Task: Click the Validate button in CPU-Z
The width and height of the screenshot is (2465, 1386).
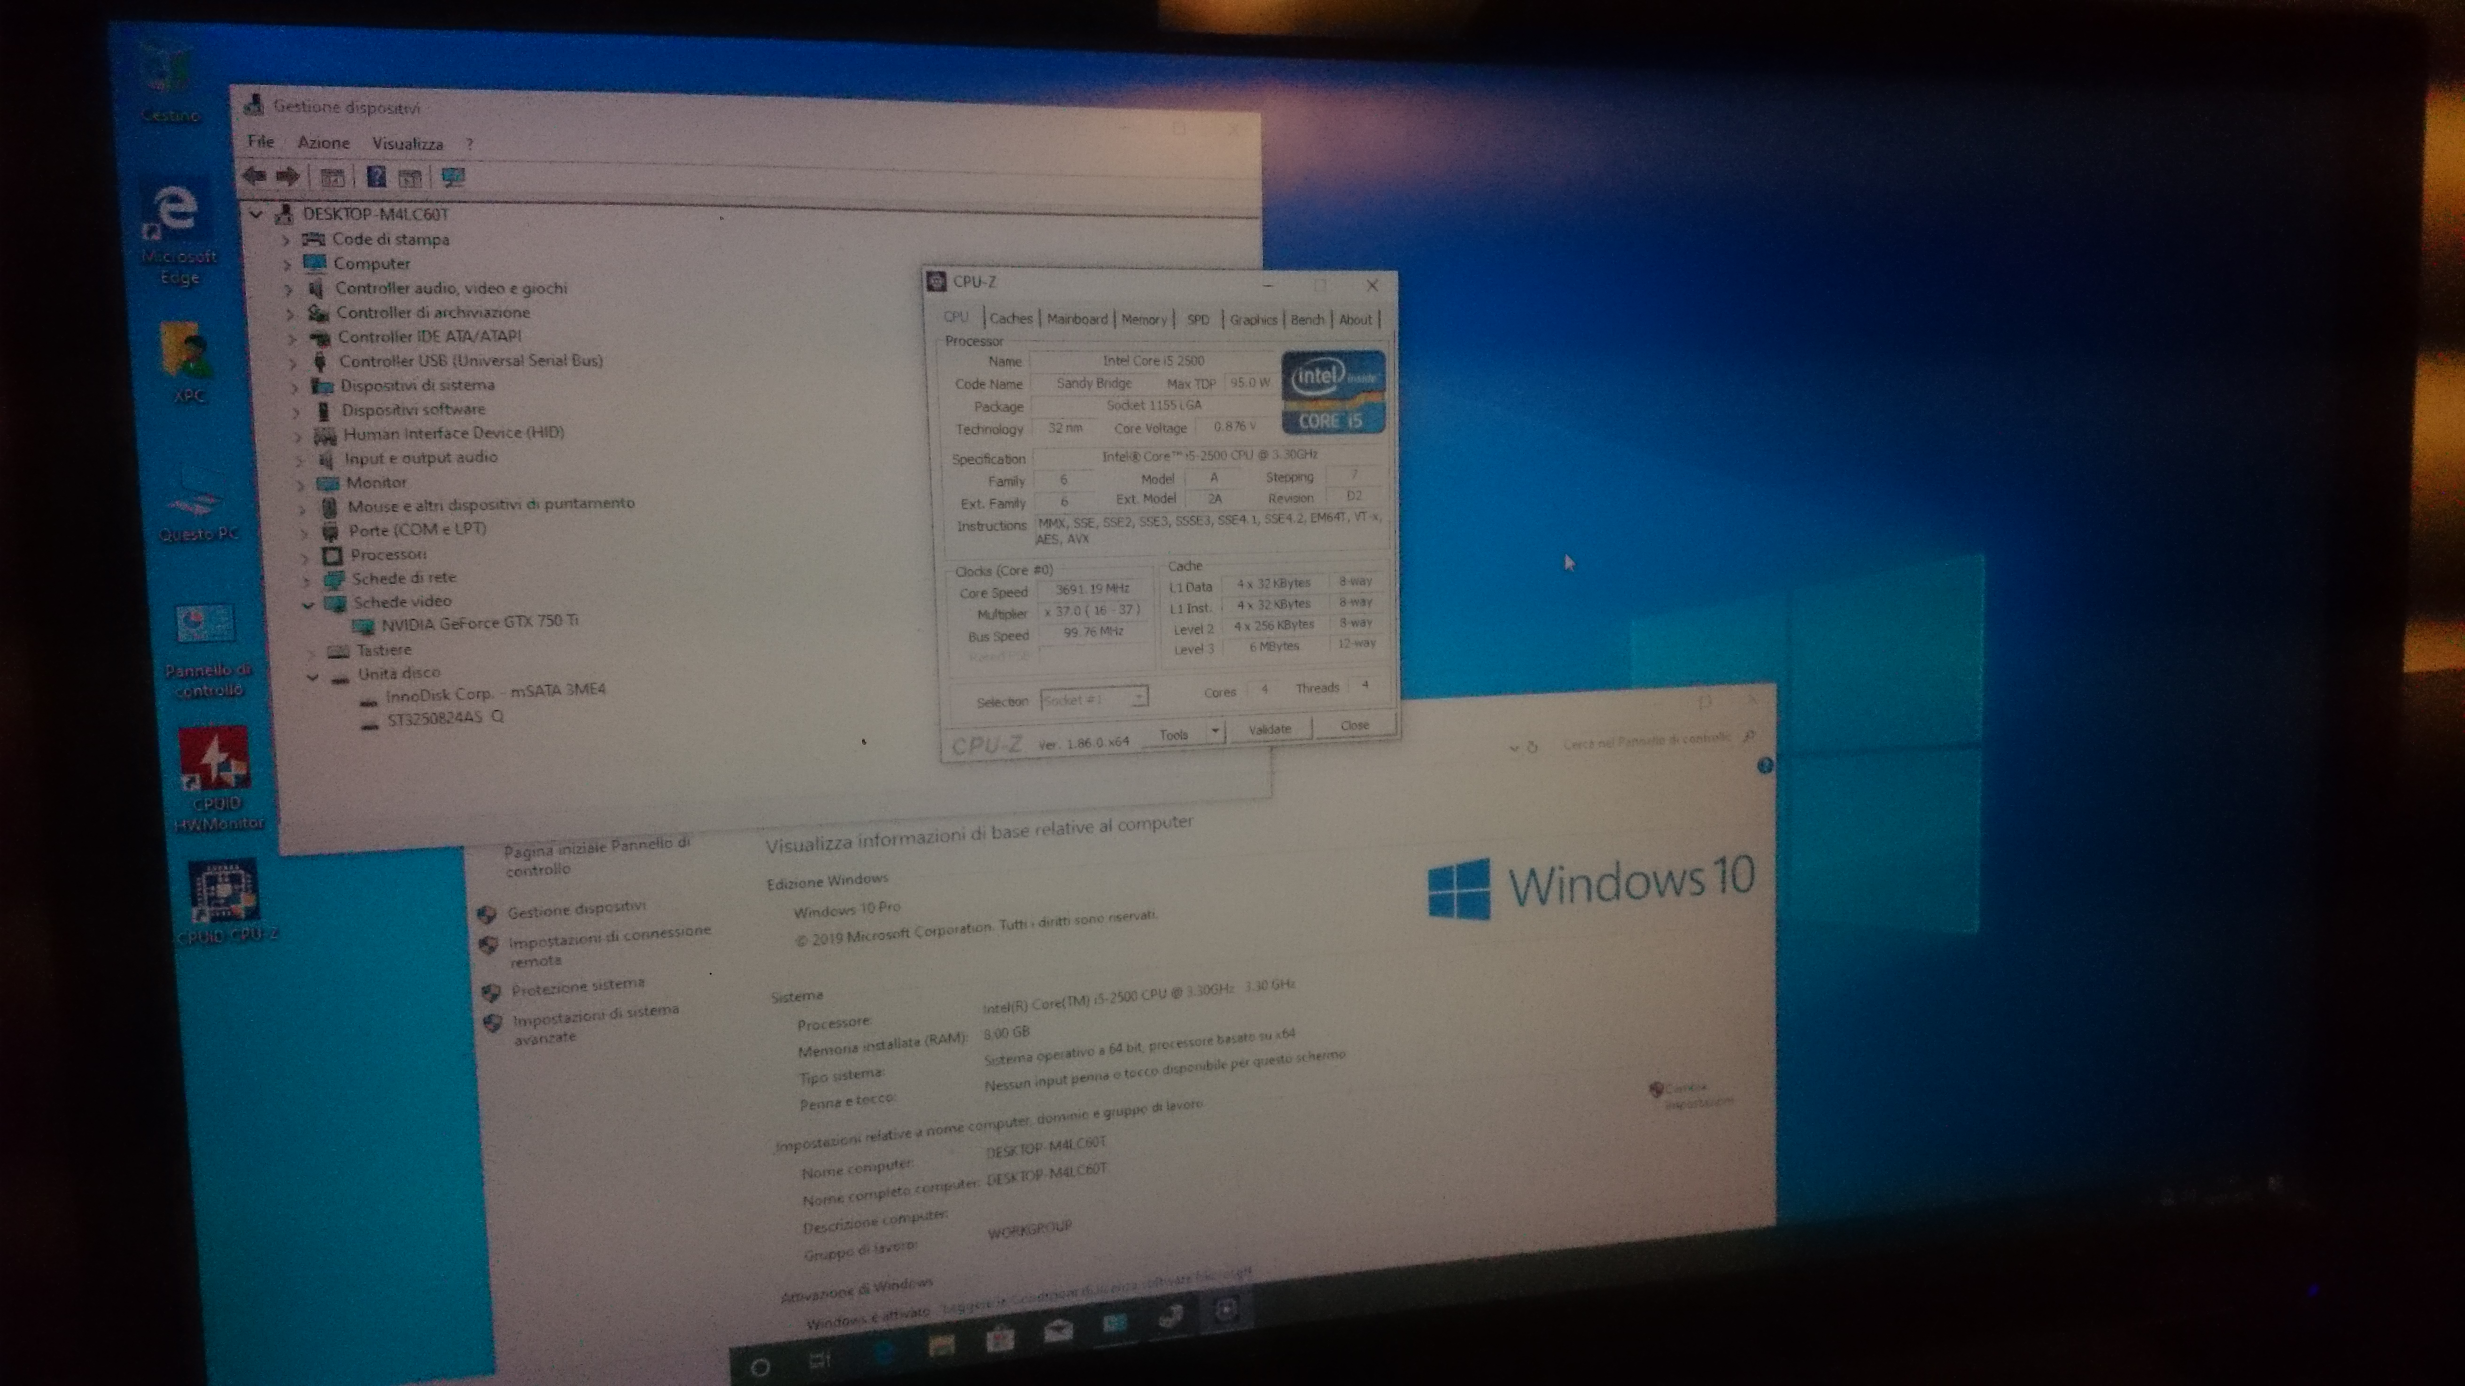Action: (1270, 729)
